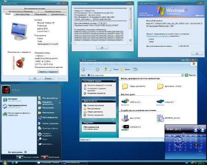Image resolution: width=207 pixels, height=165 pixels.
Task: Select the Общие документы folder icon
Action: point(125,86)
